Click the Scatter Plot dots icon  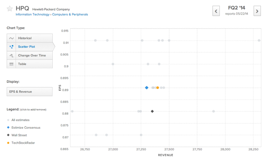click(11, 47)
